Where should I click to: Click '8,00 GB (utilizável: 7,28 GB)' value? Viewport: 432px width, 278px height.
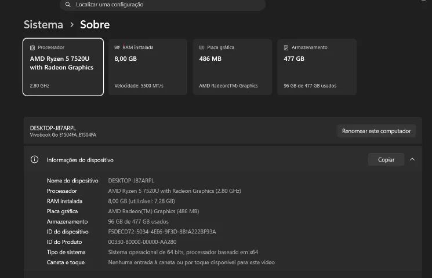141,201
